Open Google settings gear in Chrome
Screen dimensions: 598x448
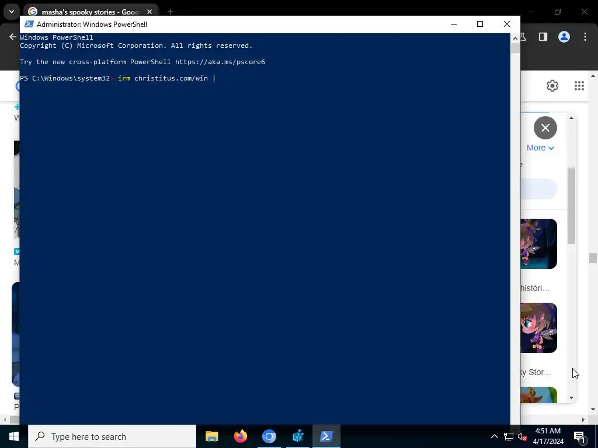(552, 86)
